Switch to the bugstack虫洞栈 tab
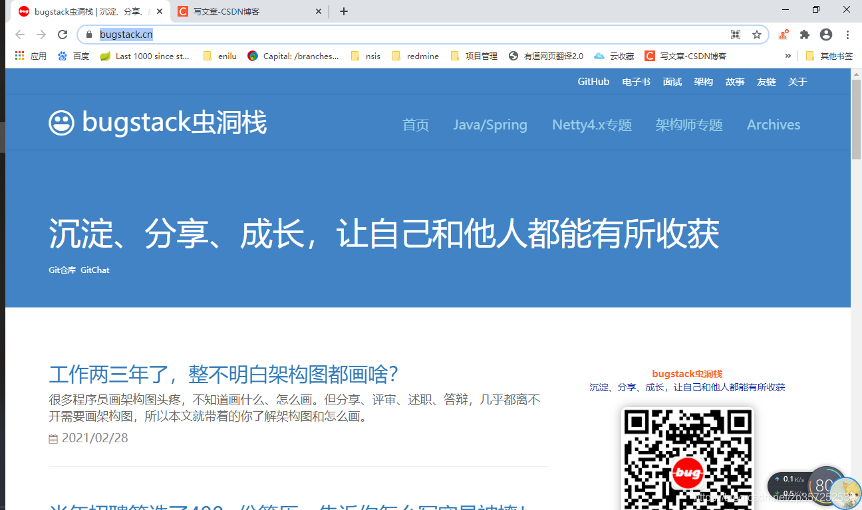The width and height of the screenshot is (862, 510). pyautogui.click(x=92, y=11)
